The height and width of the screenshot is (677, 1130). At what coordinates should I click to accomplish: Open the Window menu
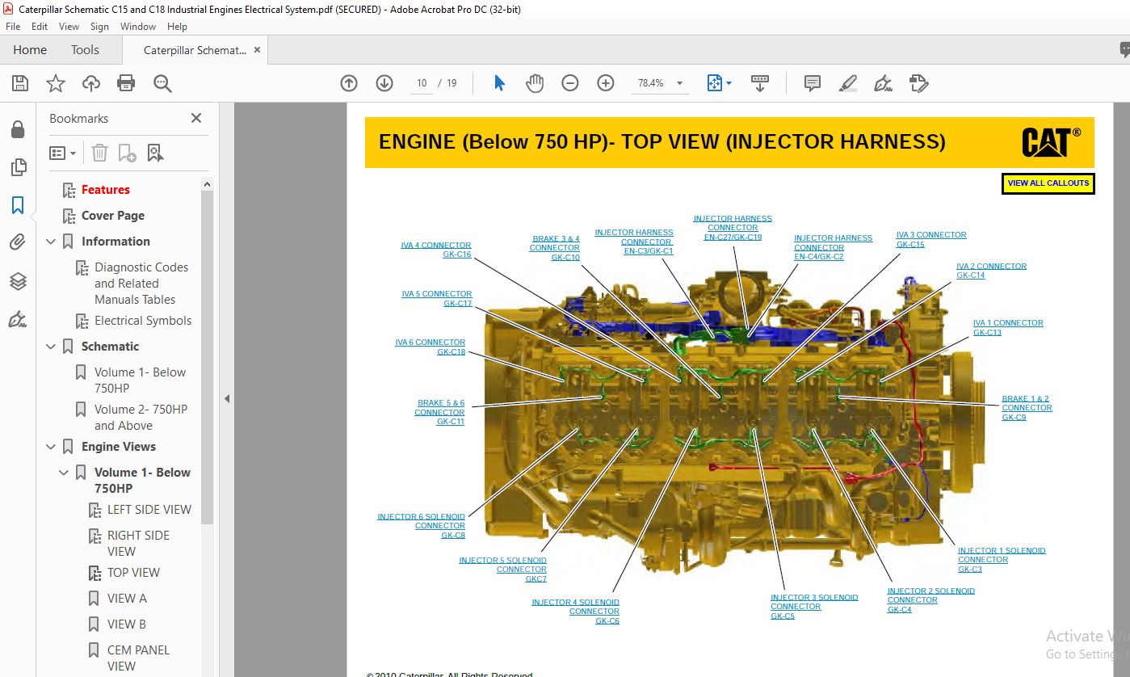coord(138,27)
